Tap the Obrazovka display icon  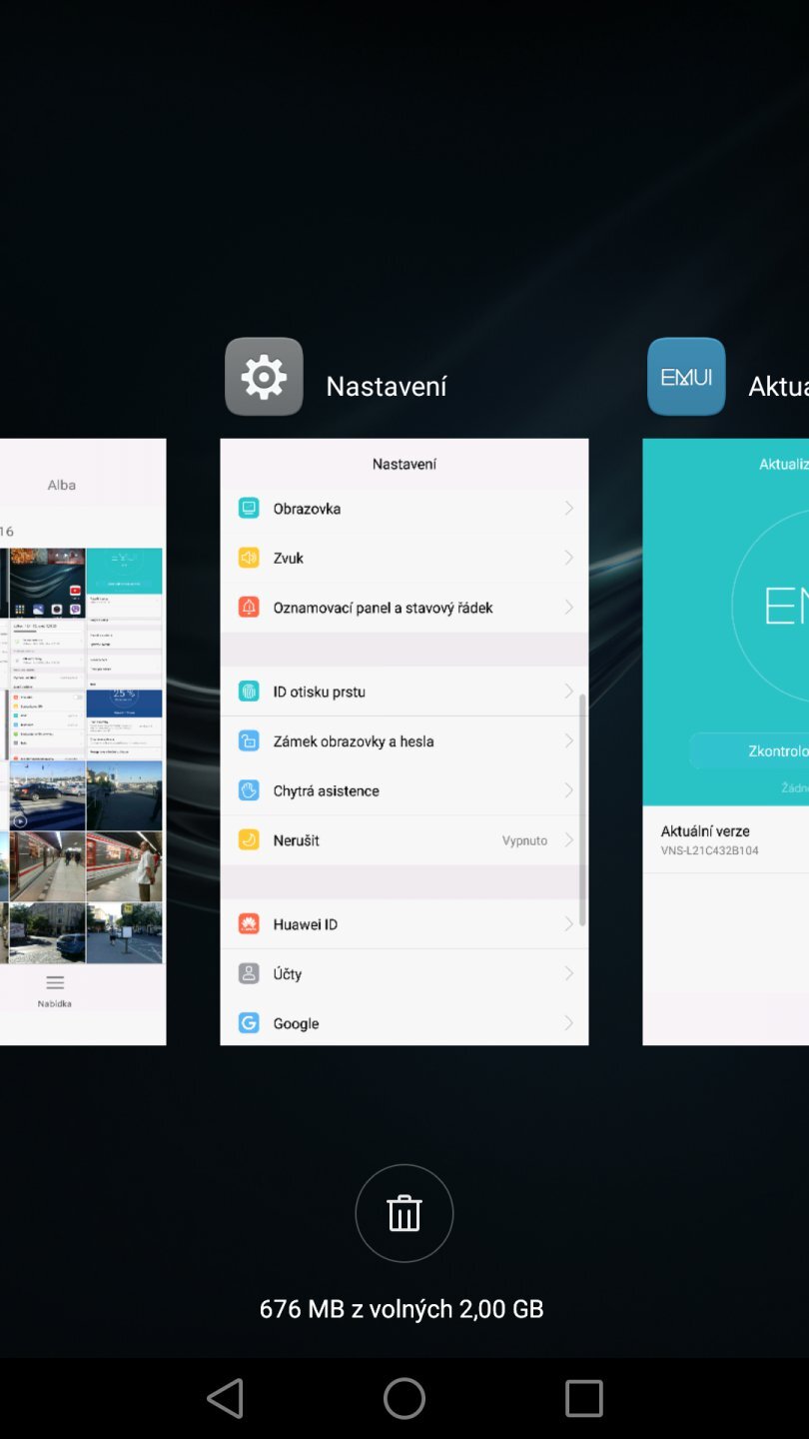249,509
